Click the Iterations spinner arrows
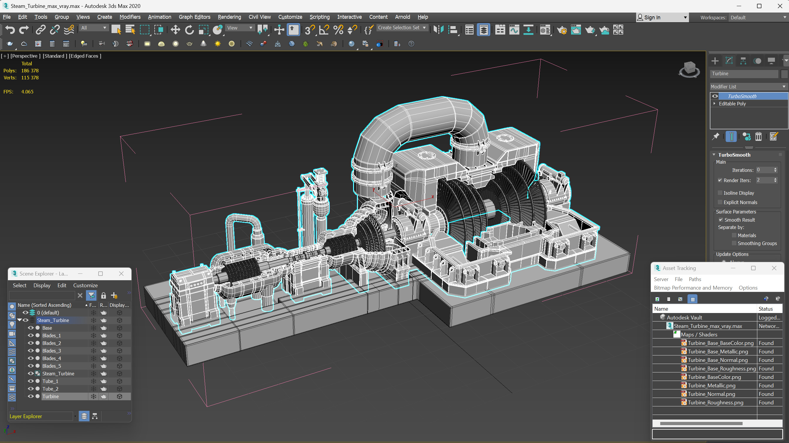 pos(775,170)
